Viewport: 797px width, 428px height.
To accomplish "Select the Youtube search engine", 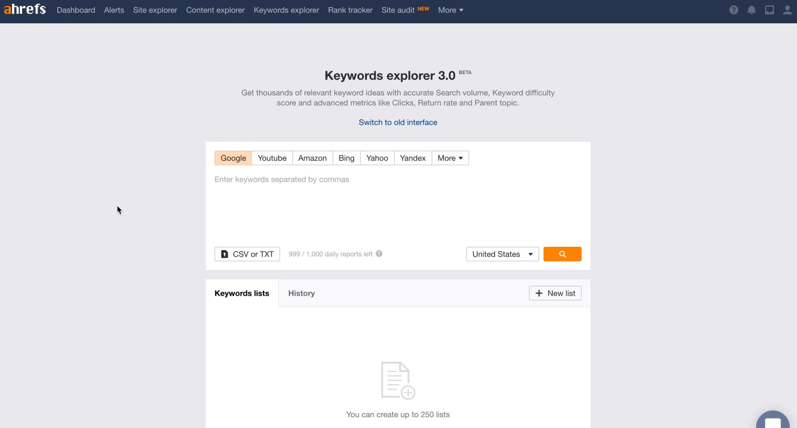I will tap(272, 158).
